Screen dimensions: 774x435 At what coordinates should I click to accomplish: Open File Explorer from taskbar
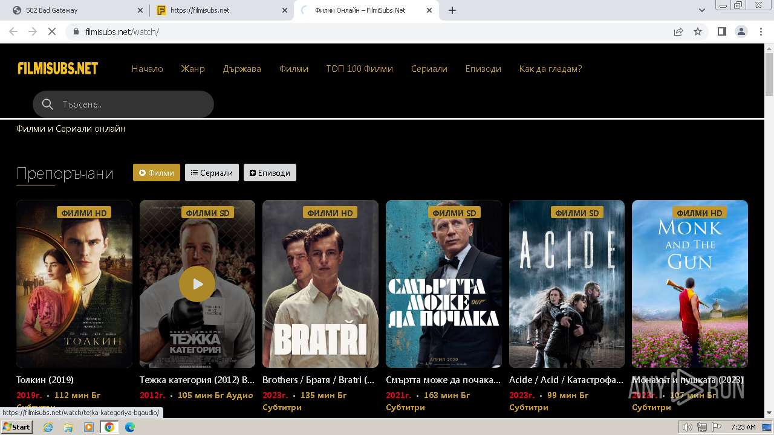[x=68, y=427]
